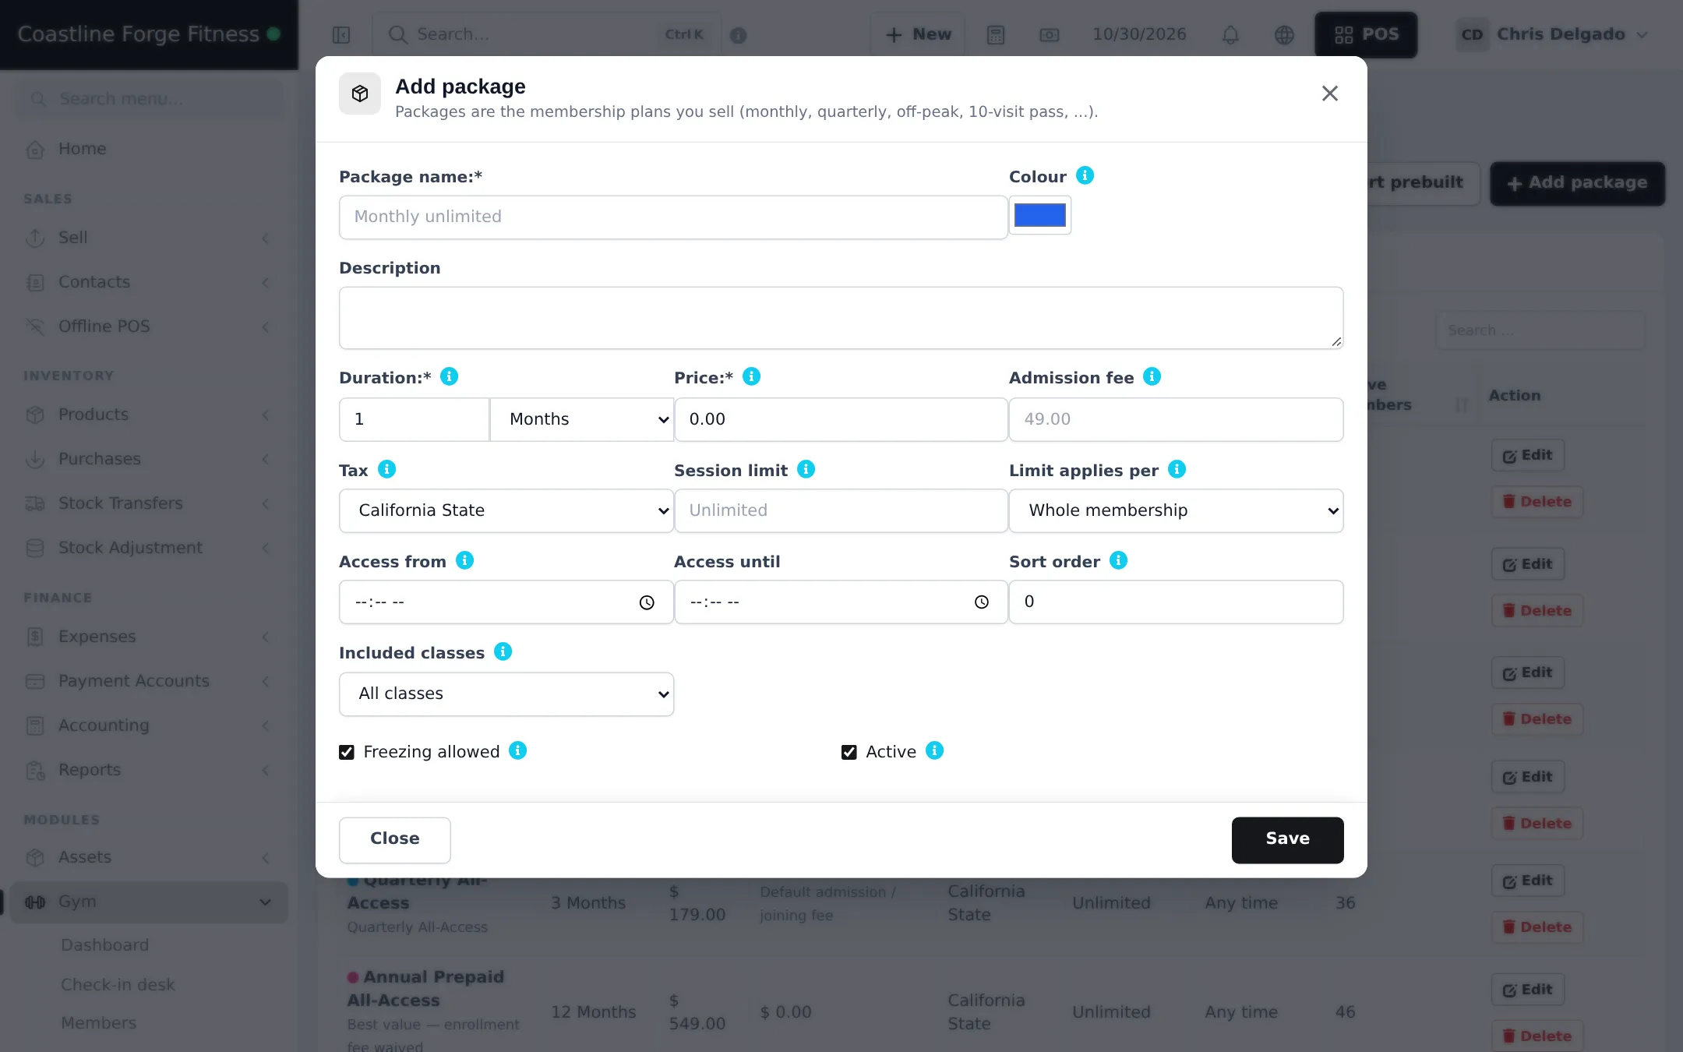
Task: Click the Session limit input field
Action: pos(841,510)
